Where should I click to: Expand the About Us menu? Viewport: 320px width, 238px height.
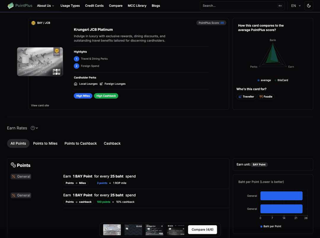tap(46, 6)
